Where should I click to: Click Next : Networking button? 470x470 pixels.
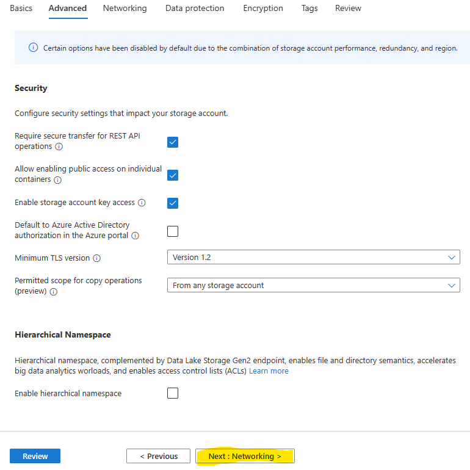click(x=245, y=456)
